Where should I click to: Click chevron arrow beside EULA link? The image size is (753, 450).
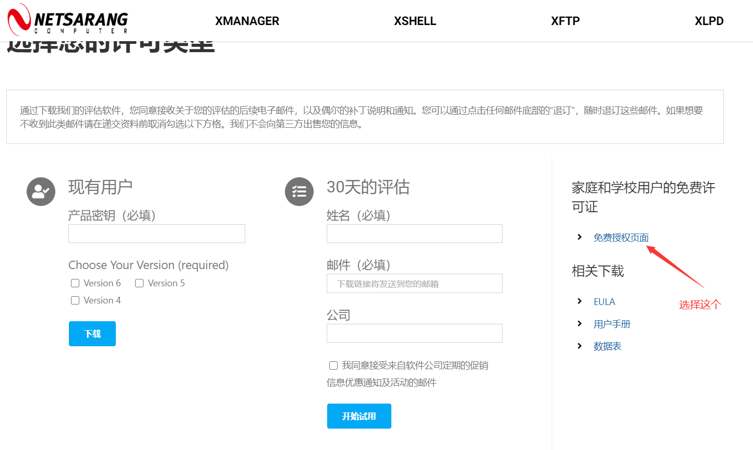click(579, 301)
